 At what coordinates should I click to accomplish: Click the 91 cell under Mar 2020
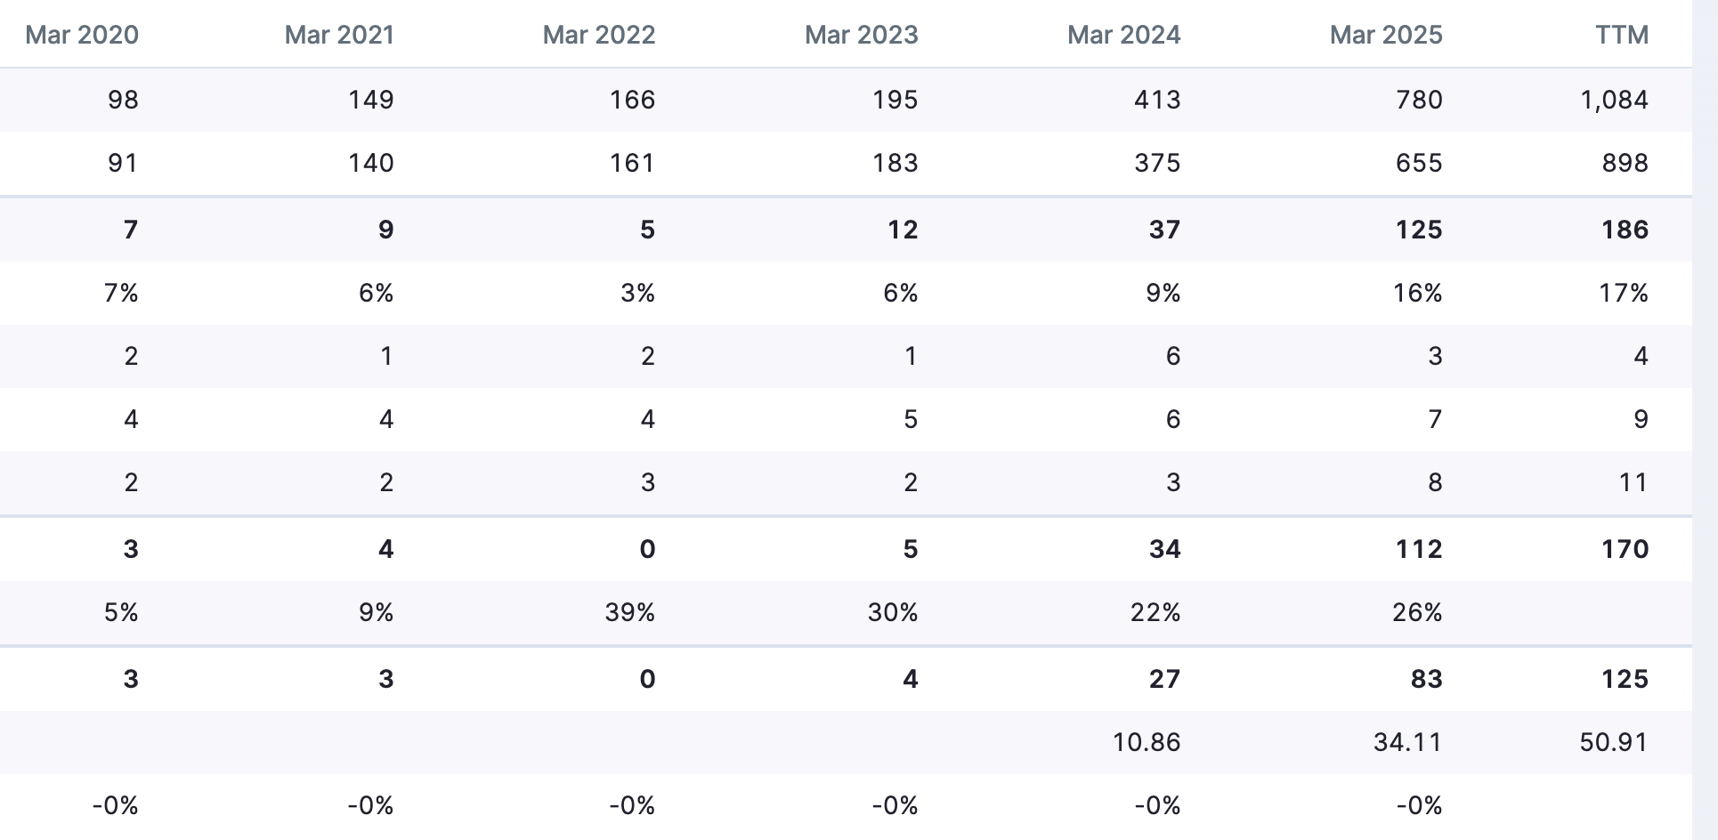coord(123,163)
